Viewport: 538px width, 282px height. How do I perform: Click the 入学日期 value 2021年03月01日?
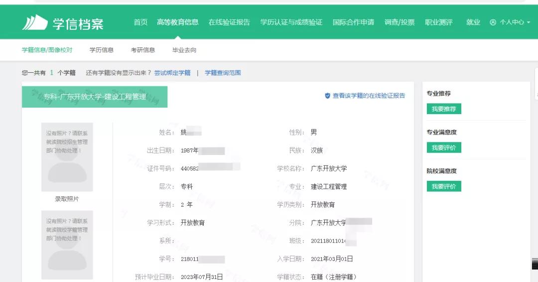point(332,259)
